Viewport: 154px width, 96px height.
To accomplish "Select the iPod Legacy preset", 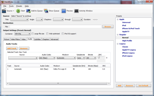I will tap(127, 56).
